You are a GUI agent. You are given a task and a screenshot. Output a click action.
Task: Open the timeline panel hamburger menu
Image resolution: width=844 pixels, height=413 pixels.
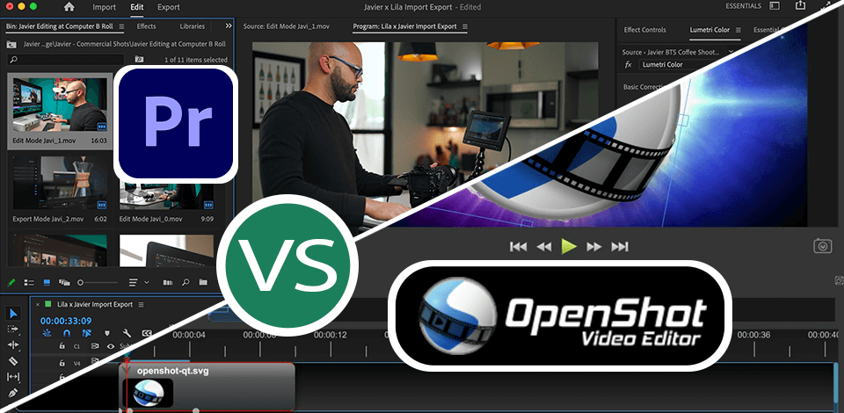[x=141, y=304]
